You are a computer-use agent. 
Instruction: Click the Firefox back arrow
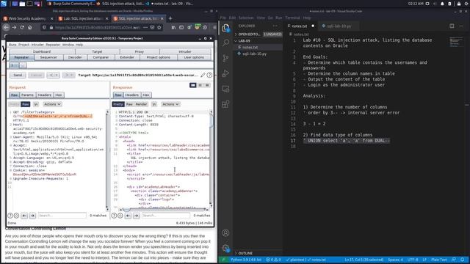7,27
